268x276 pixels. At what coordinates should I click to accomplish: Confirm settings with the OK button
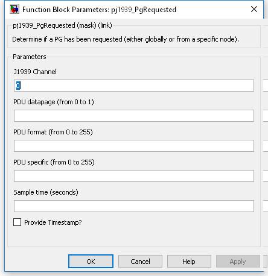pyautogui.click(x=91, y=262)
